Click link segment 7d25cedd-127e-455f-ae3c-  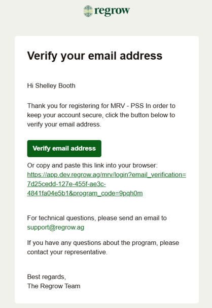click(x=66, y=184)
